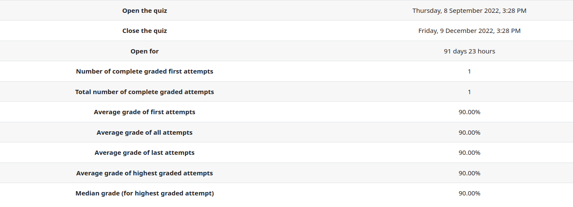Select the first attempts count value 1
The image size is (573, 207).
pos(469,71)
